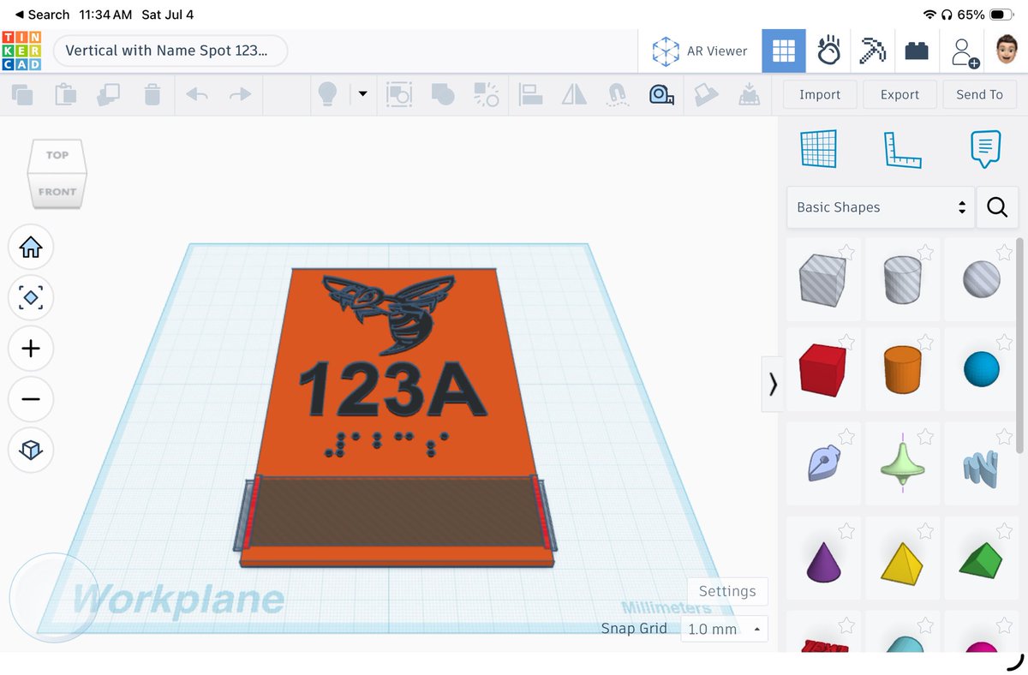Screen dimensions: 1028x675
Task: Open the Snap Grid 1.0 mm dropdown
Action: [724, 629]
